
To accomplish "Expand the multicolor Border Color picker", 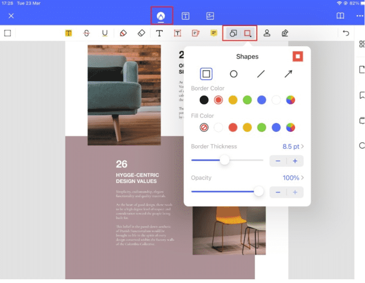I will (290, 100).
